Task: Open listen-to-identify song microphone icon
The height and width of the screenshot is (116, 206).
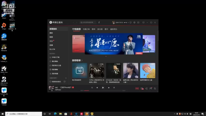Action: point(99,22)
